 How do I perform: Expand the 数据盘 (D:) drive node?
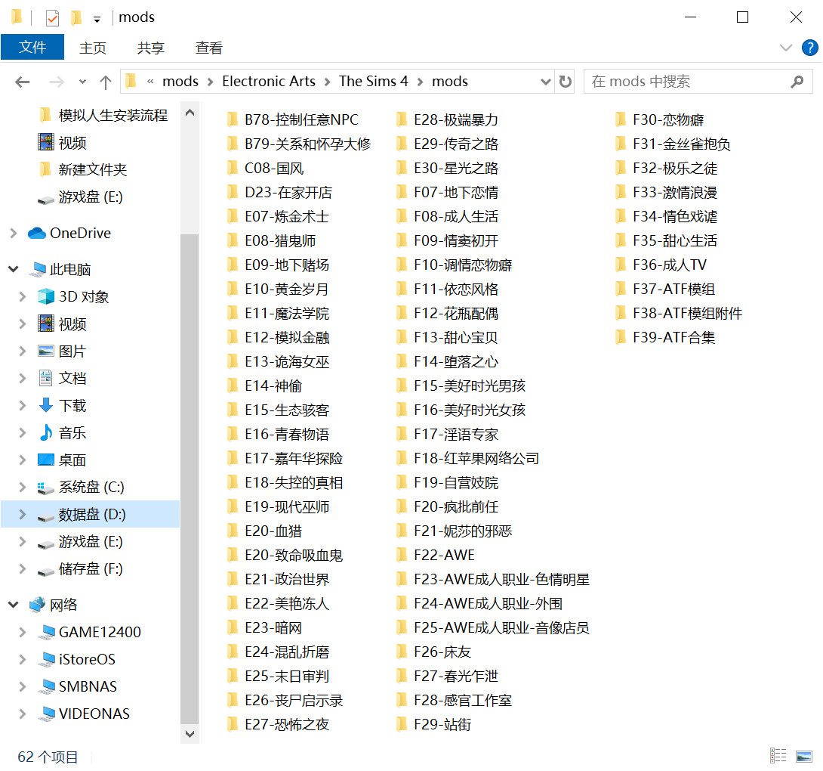coord(23,514)
